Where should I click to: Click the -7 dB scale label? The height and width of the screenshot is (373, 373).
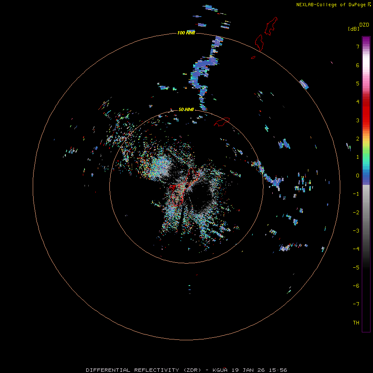pyautogui.click(x=356, y=304)
